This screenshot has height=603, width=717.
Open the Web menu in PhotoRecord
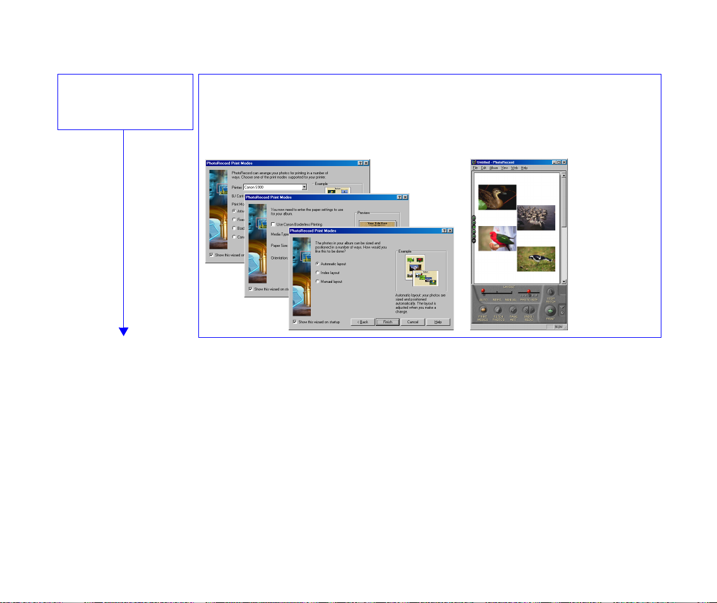coord(515,168)
